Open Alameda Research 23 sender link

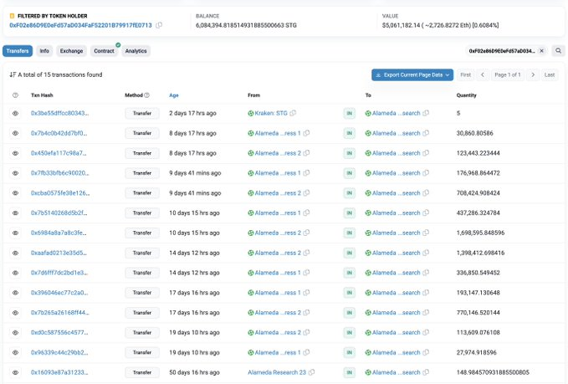click(277, 372)
